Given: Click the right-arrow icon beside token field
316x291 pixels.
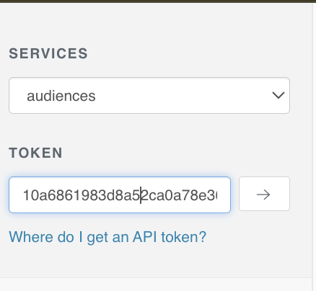Looking at the screenshot, I should tap(263, 194).
